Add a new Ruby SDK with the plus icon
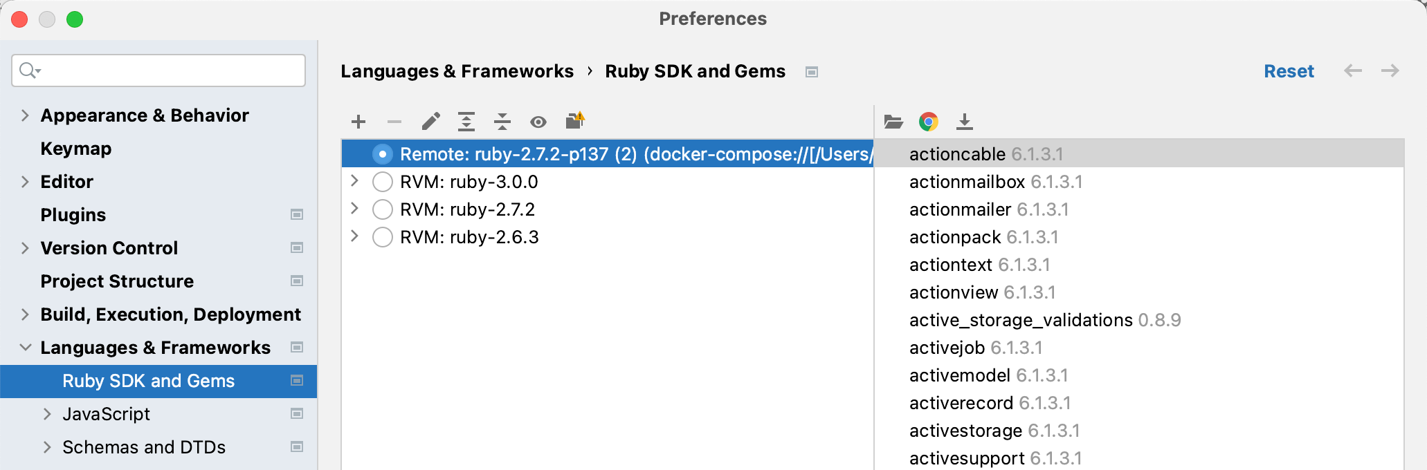The image size is (1427, 470). [x=358, y=121]
